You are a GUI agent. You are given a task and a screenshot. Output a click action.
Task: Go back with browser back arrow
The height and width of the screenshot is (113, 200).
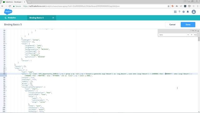pyautogui.click(x=2, y=6)
